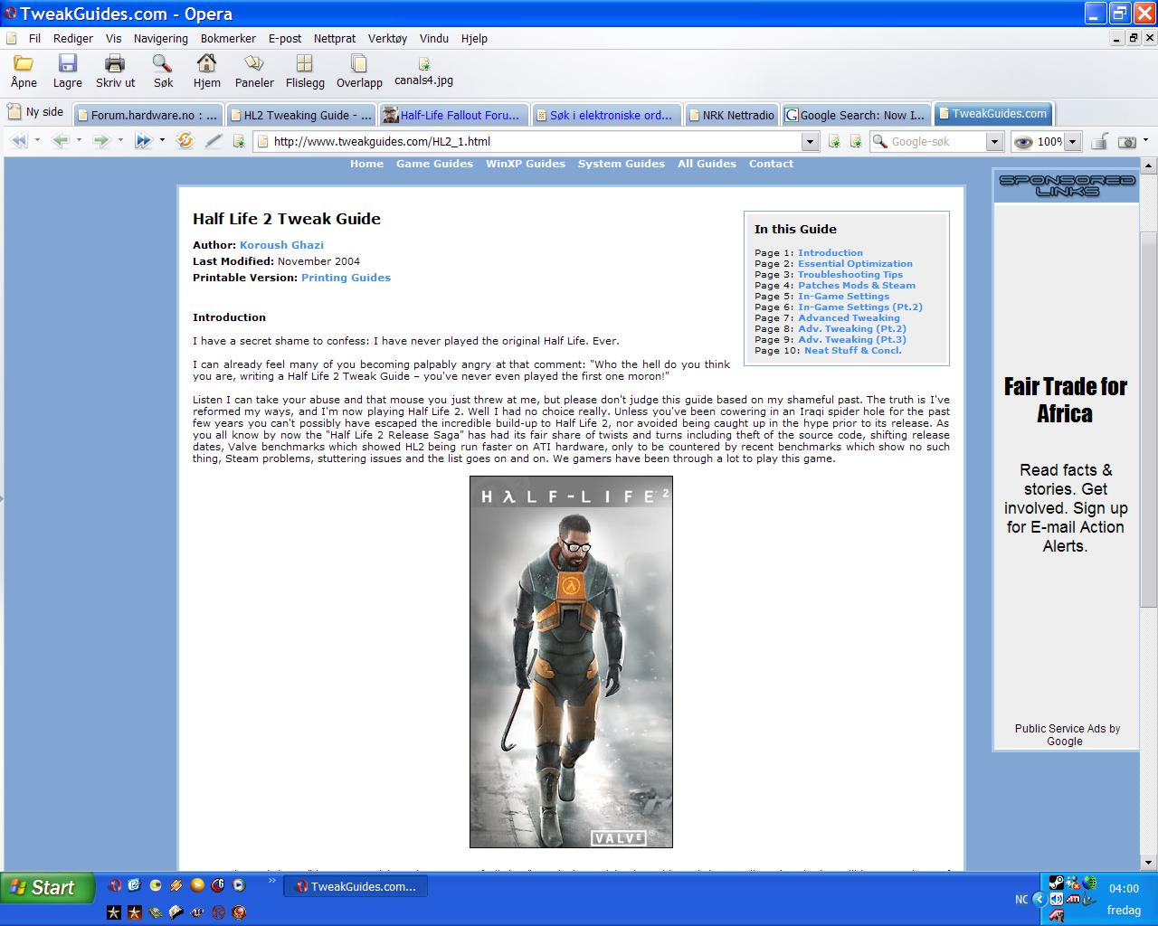Switch to the Forum.hardware.no tab
Image resolution: width=1158 pixels, height=926 pixels.
[x=147, y=115]
